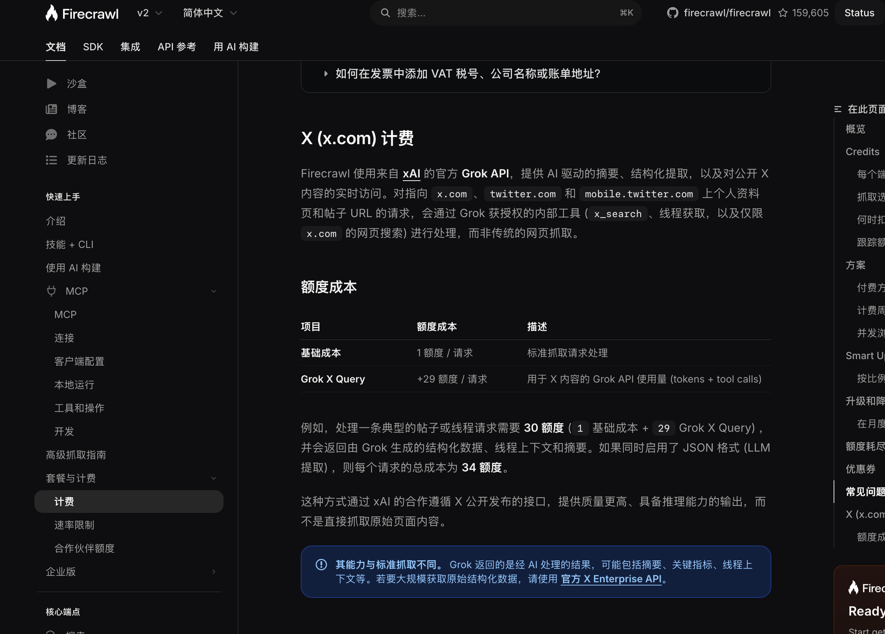Image resolution: width=885 pixels, height=634 pixels.
Task: Open the 工具和操作 sidebar page
Action: pyautogui.click(x=79, y=408)
